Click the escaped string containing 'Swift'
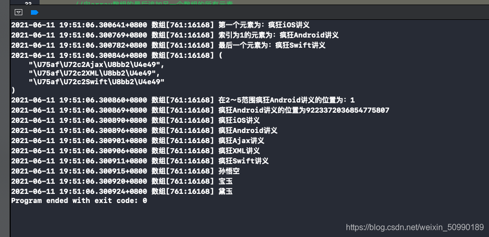Image resolution: width=489 pixels, height=237 pixels. click(x=96, y=82)
